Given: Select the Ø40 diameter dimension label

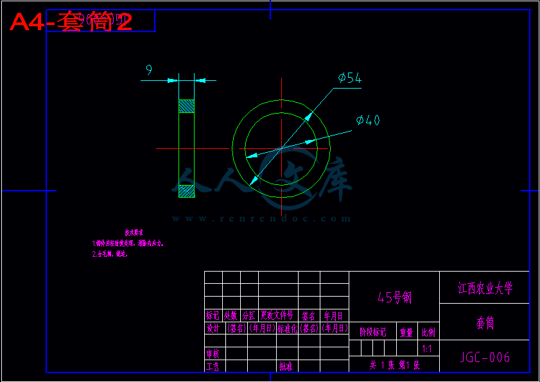Looking at the screenshot, I should pos(368,120).
